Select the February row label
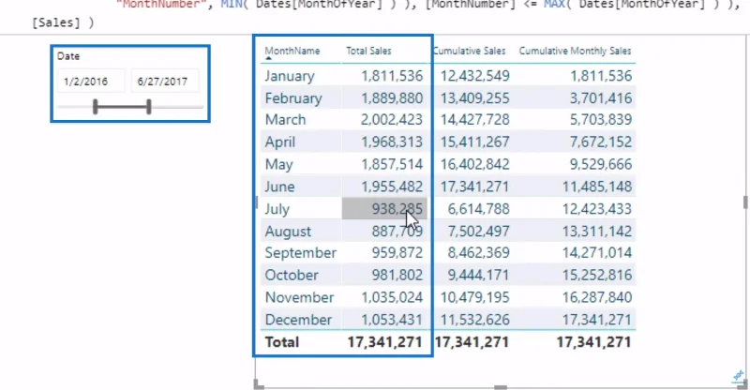This screenshot has width=750, height=390. [x=293, y=98]
